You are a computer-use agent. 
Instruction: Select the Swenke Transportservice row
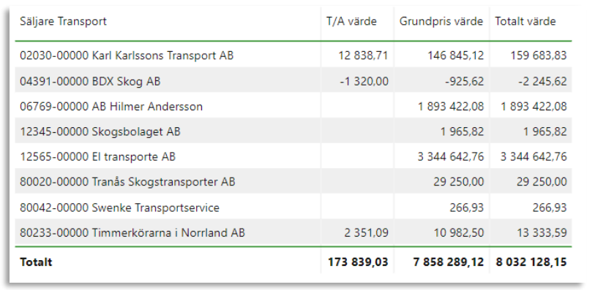[293, 207]
